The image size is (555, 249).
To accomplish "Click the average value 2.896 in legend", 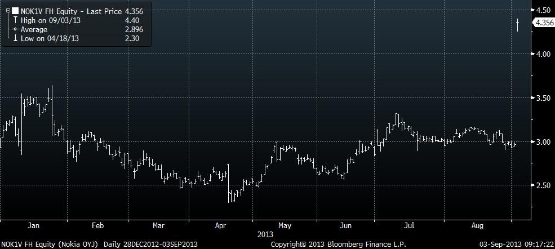I will click(134, 30).
